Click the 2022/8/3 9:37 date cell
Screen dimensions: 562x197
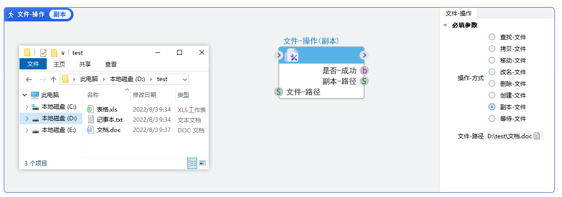[152, 130]
